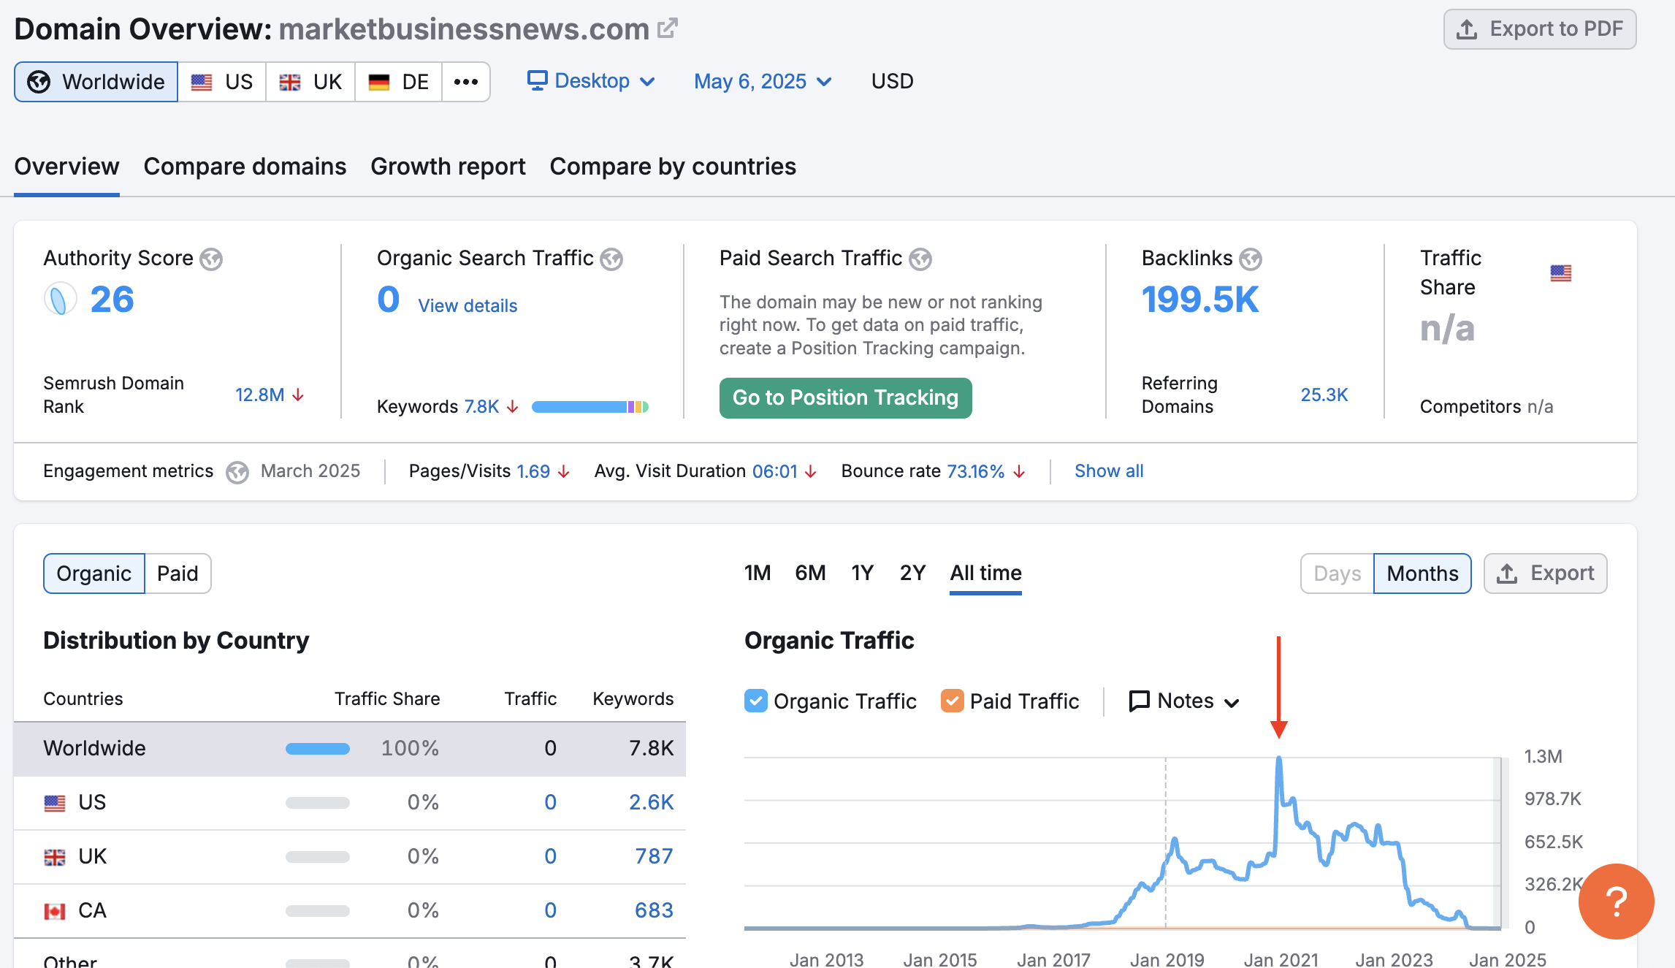Image resolution: width=1675 pixels, height=968 pixels.
Task: Click the down arrow beside Keywords 7.8K
Action: 513,407
